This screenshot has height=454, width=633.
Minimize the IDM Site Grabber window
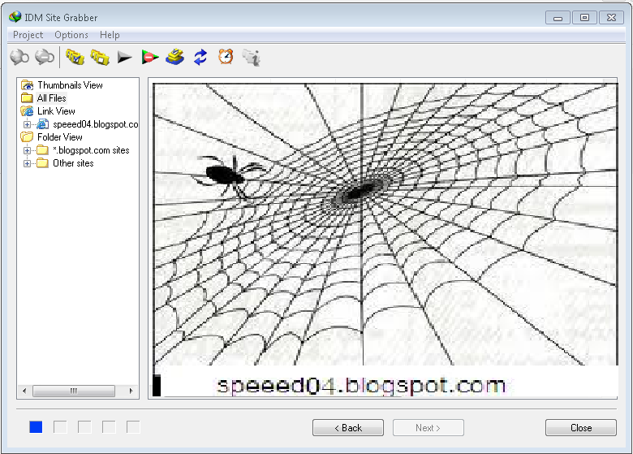pyautogui.click(x=558, y=17)
